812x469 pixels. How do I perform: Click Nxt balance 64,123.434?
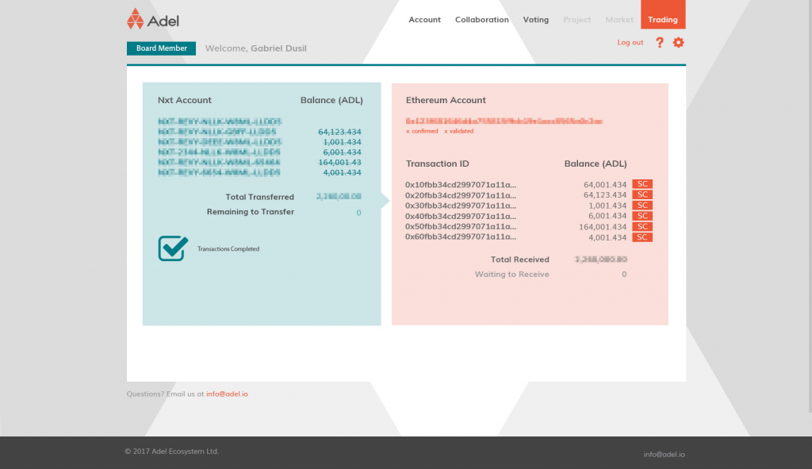tap(339, 132)
